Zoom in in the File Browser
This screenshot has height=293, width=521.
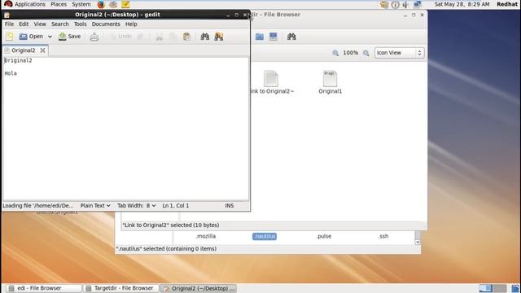coord(366,53)
